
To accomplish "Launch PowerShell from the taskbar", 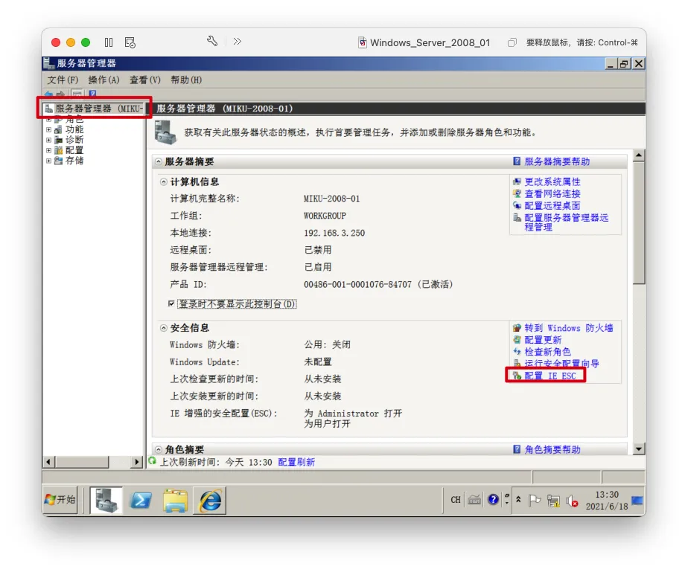I will [141, 500].
